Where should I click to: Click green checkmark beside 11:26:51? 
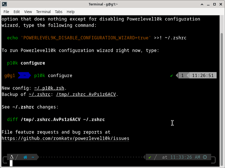coord(171,76)
